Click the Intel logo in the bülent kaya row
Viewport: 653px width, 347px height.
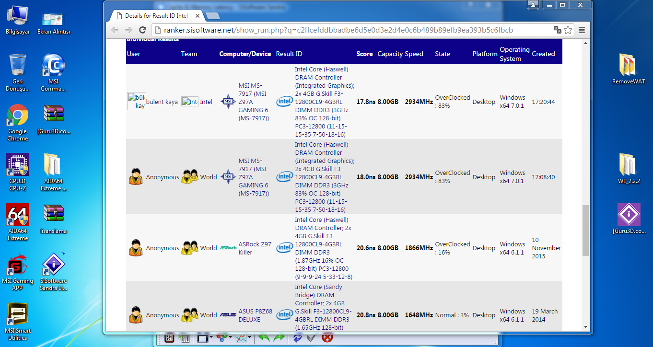coord(284,102)
